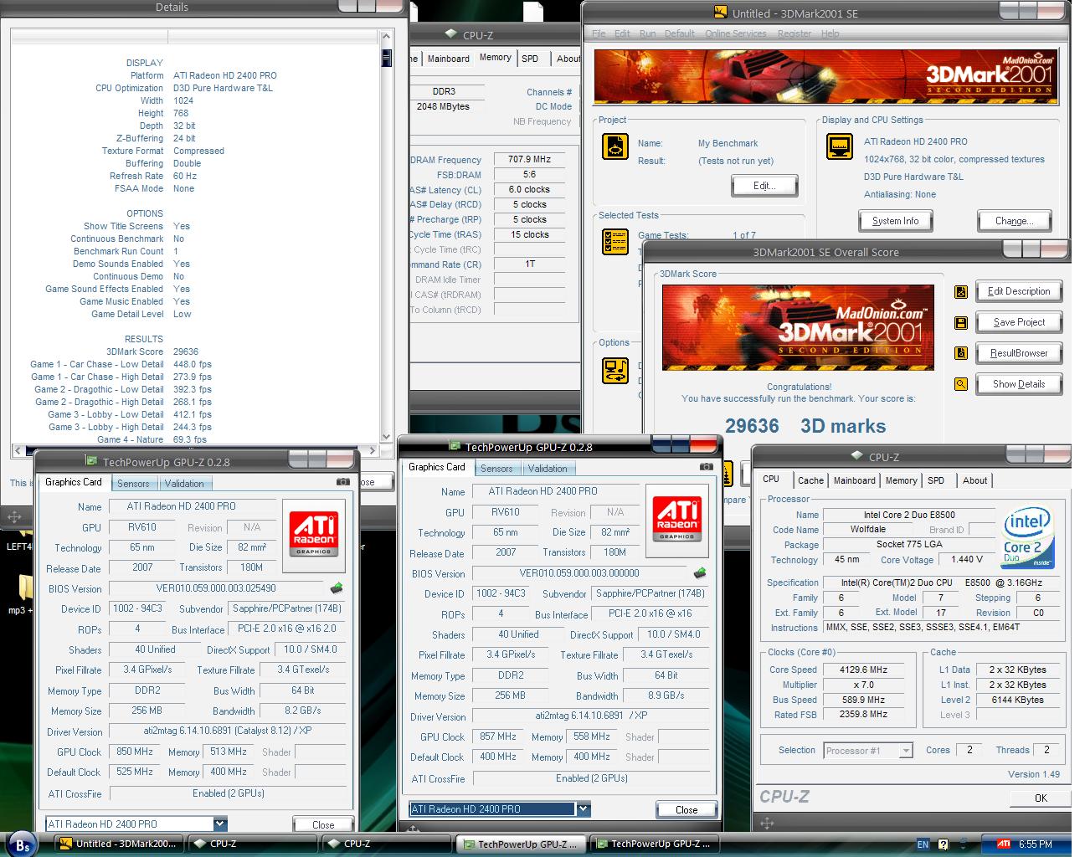Click the move-arrows icon below CPU-Z window

[x=767, y=824]
